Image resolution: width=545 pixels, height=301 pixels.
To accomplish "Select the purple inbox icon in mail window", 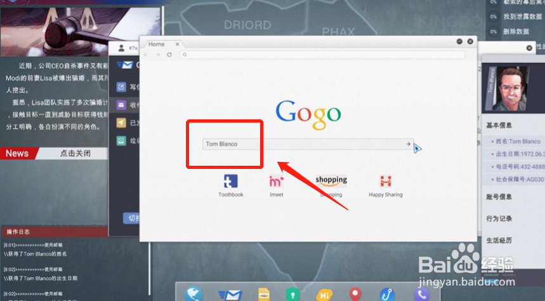I will point(121,105).
